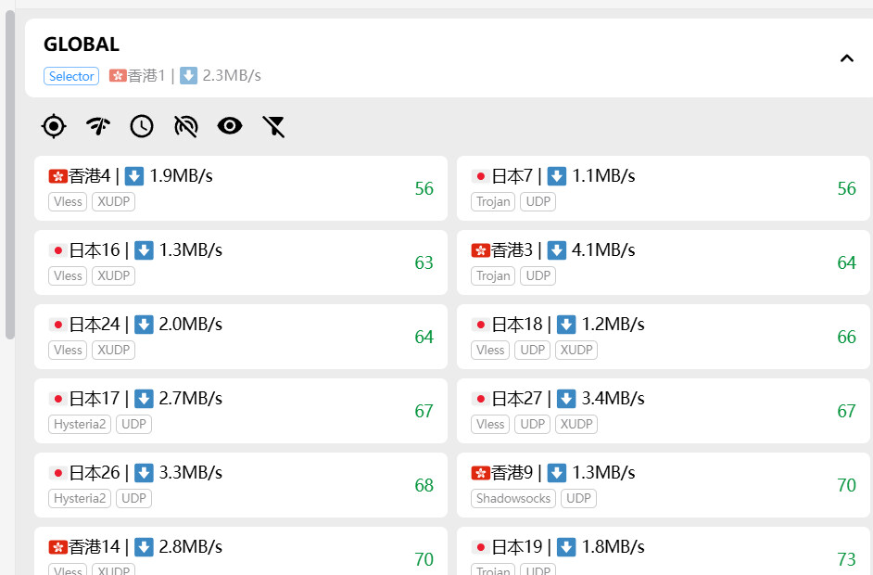
Task: Click the delay value 64 on 香港3
Action: click(x=846, y=262)
